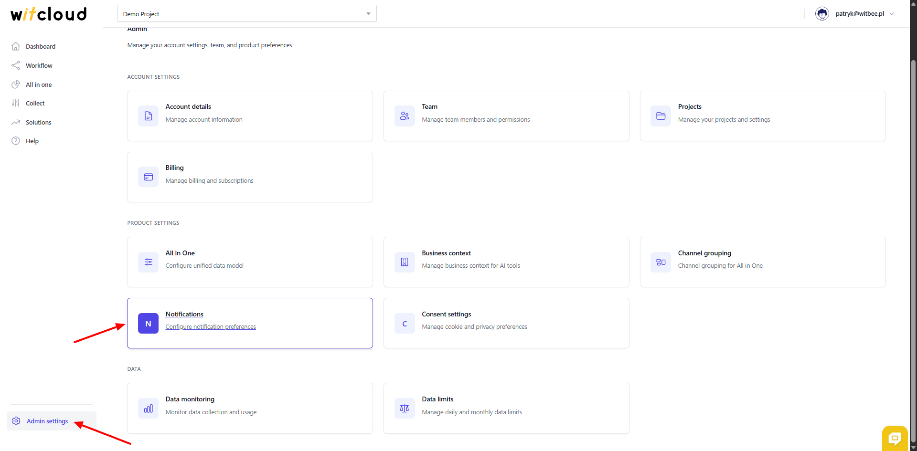Click the All In One sliders icon

pos(148,262)
